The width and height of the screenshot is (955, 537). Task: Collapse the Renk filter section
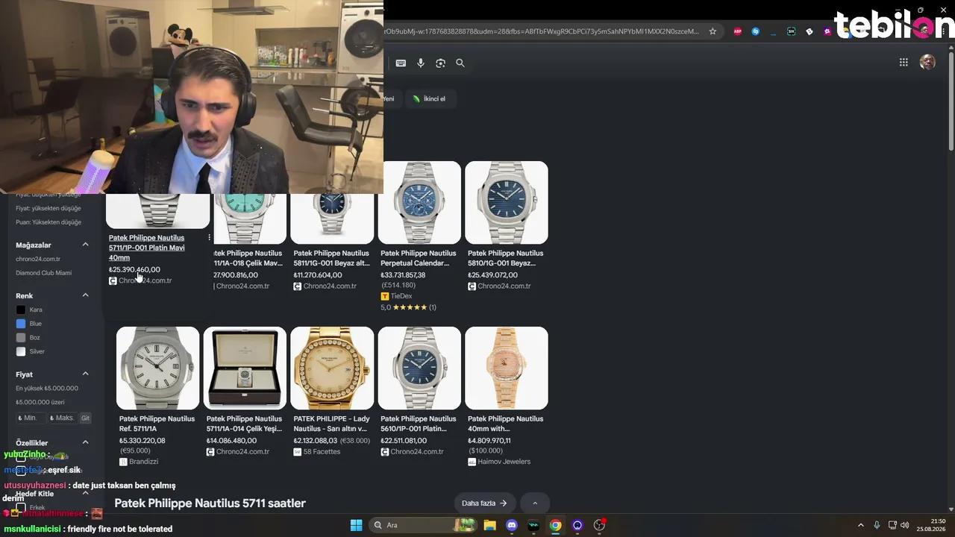85,295
